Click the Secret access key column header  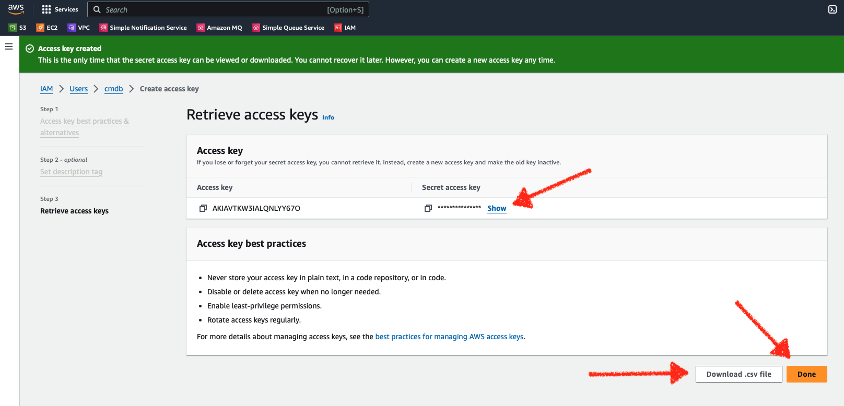(451, 187)
